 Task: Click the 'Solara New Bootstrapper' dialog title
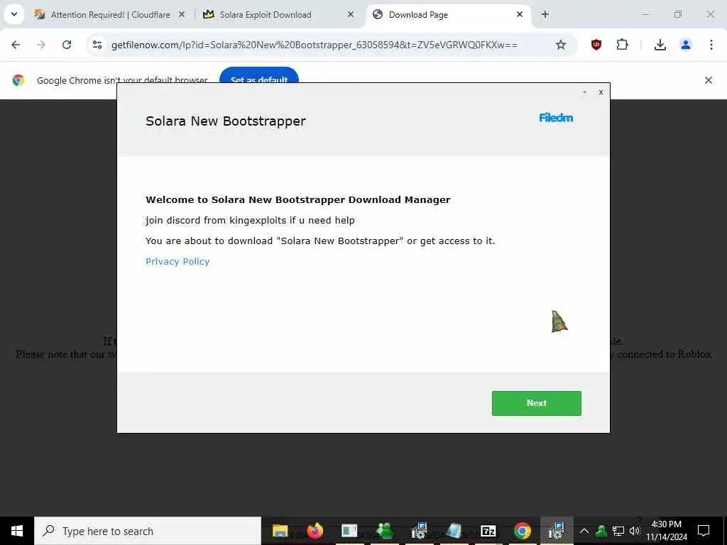[x=226, y=121]
